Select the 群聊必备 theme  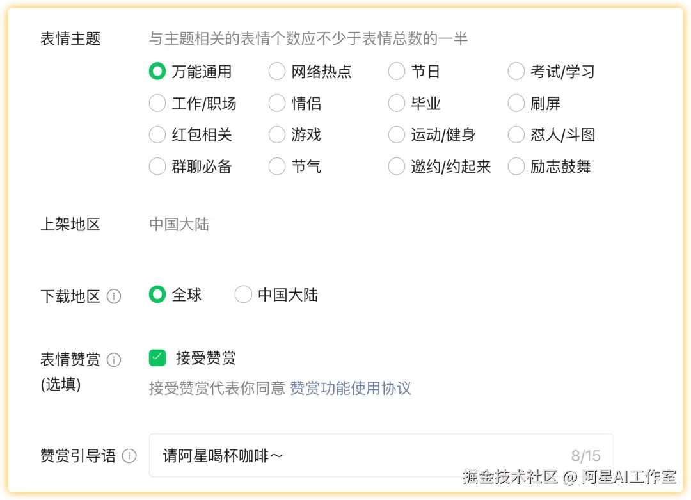[x=157, y=166]
